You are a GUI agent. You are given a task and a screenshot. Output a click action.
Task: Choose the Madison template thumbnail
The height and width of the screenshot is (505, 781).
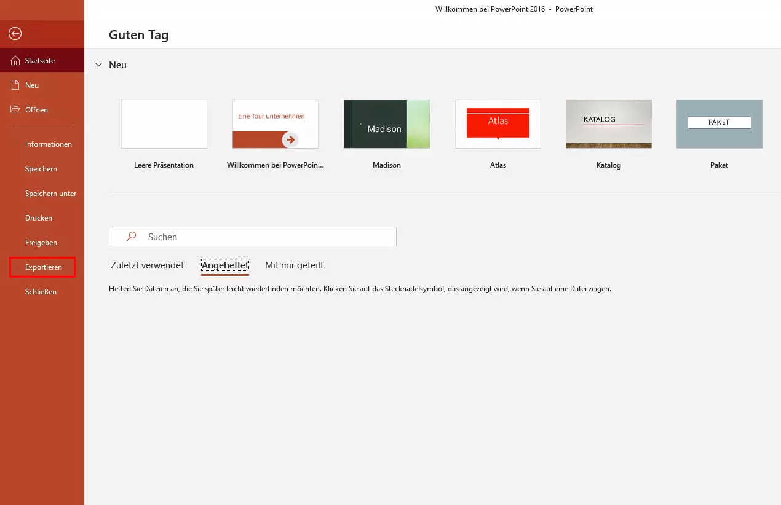[387, 124]
